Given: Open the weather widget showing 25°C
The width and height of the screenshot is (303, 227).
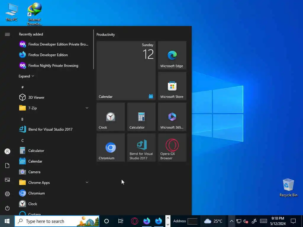Looking at the screenshot, I should tap(213, 221).
